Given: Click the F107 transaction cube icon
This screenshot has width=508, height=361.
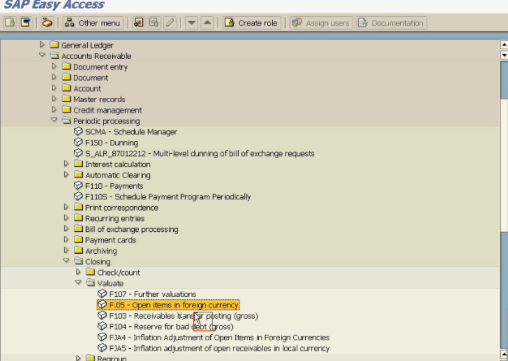Looking at the screenshot, I should tap(102, 293).
